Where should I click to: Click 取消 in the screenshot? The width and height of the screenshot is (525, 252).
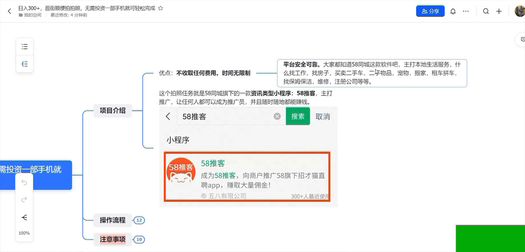point(323,117)
